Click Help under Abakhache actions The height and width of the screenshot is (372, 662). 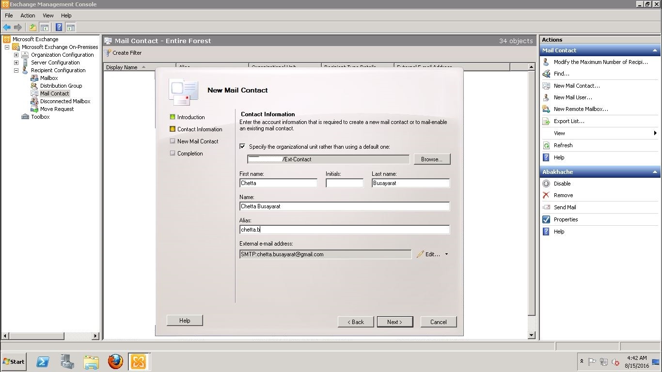pos(559,232)
